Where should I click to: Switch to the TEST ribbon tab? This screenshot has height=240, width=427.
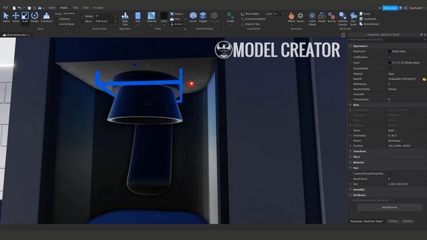pos(75,8)
